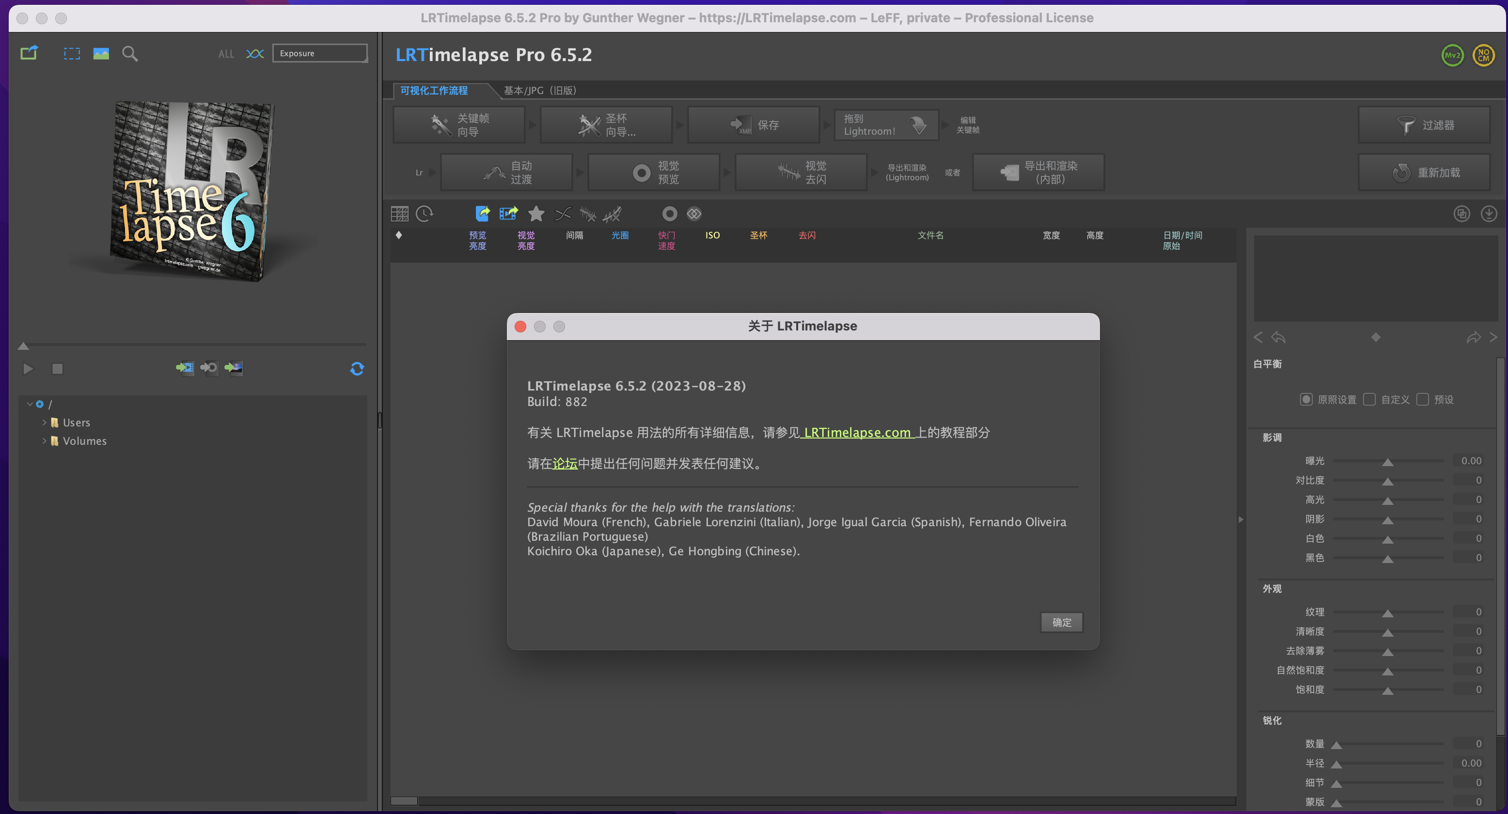Click the download arrow icon at top right
The width and height of the screenshot is (1508, 814).
(1488, 214)
